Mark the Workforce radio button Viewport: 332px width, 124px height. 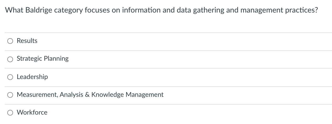click(10, 113)
